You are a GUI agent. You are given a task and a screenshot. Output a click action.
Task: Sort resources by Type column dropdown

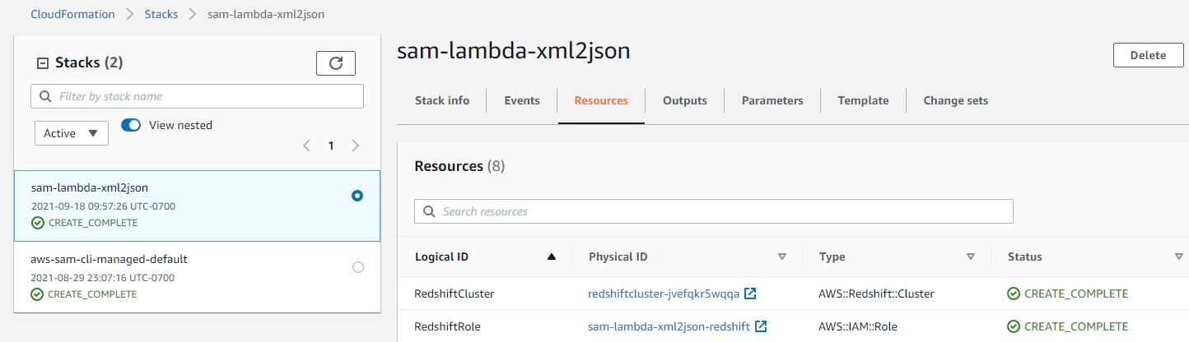pyautogui.click(x=971, y=257)
